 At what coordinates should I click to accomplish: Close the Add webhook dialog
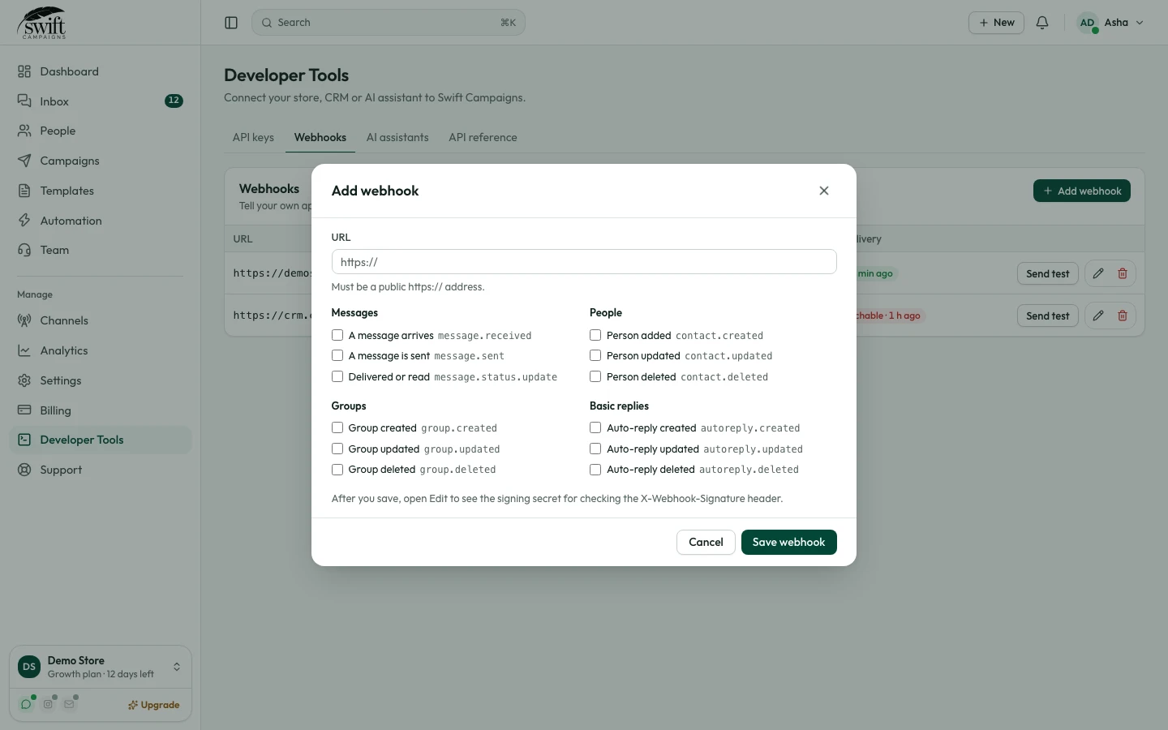[x=824, y=191]
